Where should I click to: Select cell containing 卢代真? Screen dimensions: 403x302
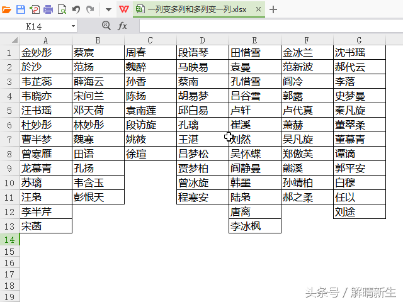[307, 111]
